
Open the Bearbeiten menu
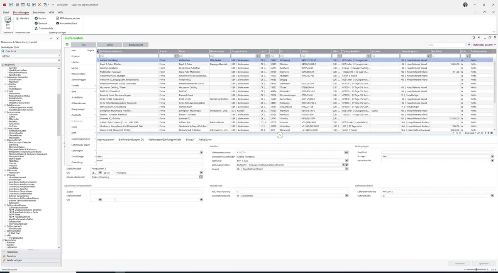[x=39, y=12]
